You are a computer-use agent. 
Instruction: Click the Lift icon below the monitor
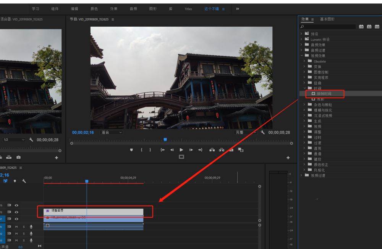tap(212, 150)
